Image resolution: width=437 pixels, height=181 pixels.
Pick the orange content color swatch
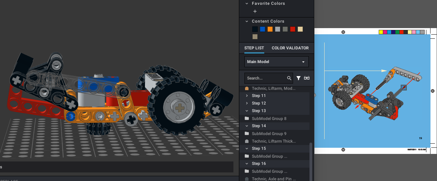click(270, 29)
